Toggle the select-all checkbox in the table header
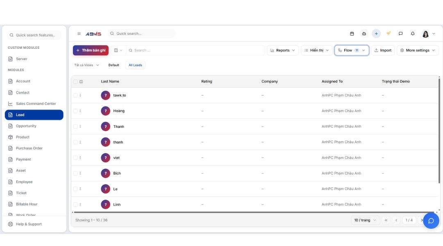 pyautogui.click(x=75, y=81)
